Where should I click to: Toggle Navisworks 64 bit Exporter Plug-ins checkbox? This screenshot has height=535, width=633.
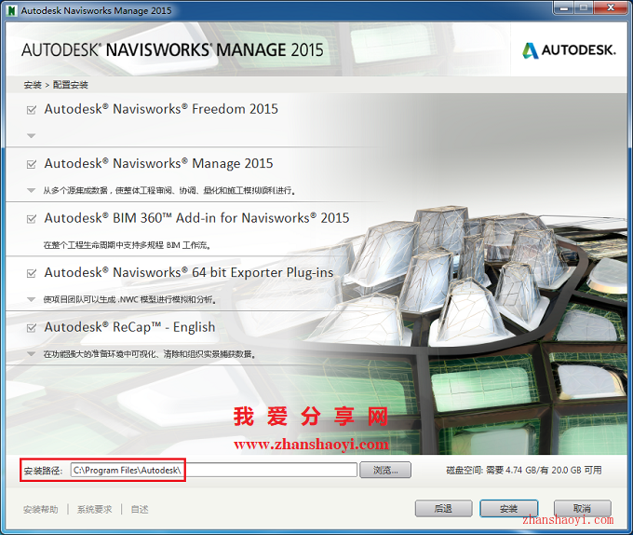pos(31,274)
